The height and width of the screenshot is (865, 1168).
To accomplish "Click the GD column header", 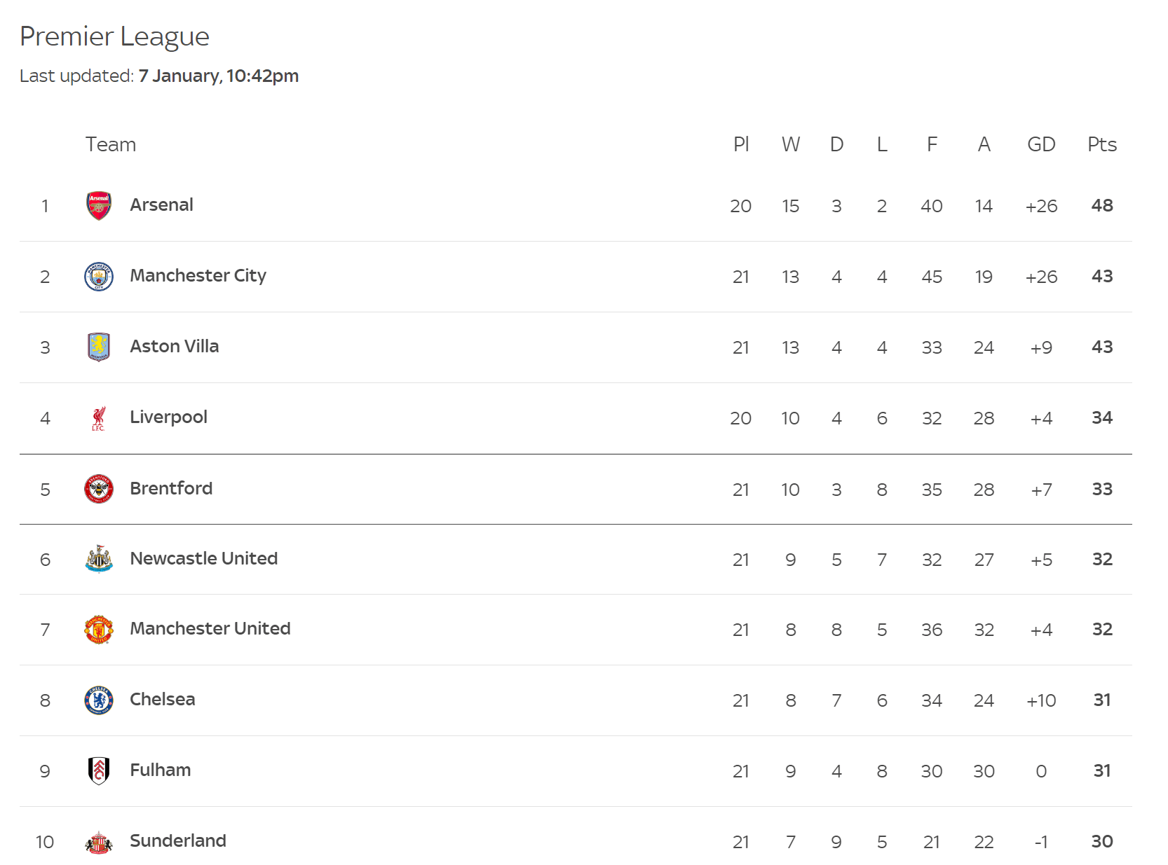I will (1041, 144).
